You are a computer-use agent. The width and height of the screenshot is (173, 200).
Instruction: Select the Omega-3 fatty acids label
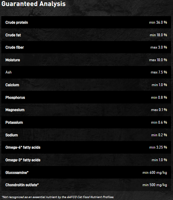tap(23, 160)
